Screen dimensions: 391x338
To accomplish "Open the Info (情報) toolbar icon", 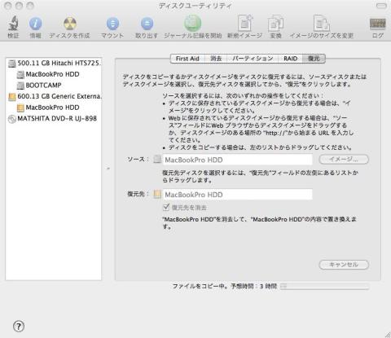I will coord(35,24).
